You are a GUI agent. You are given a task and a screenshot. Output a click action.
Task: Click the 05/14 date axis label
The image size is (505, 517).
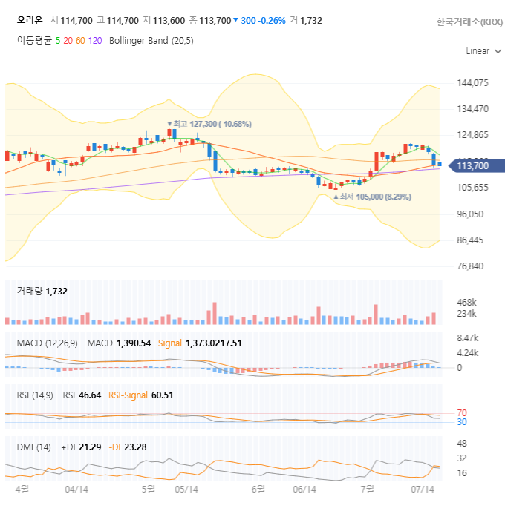[186, 490]
